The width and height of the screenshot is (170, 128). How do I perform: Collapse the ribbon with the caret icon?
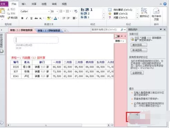161,4
